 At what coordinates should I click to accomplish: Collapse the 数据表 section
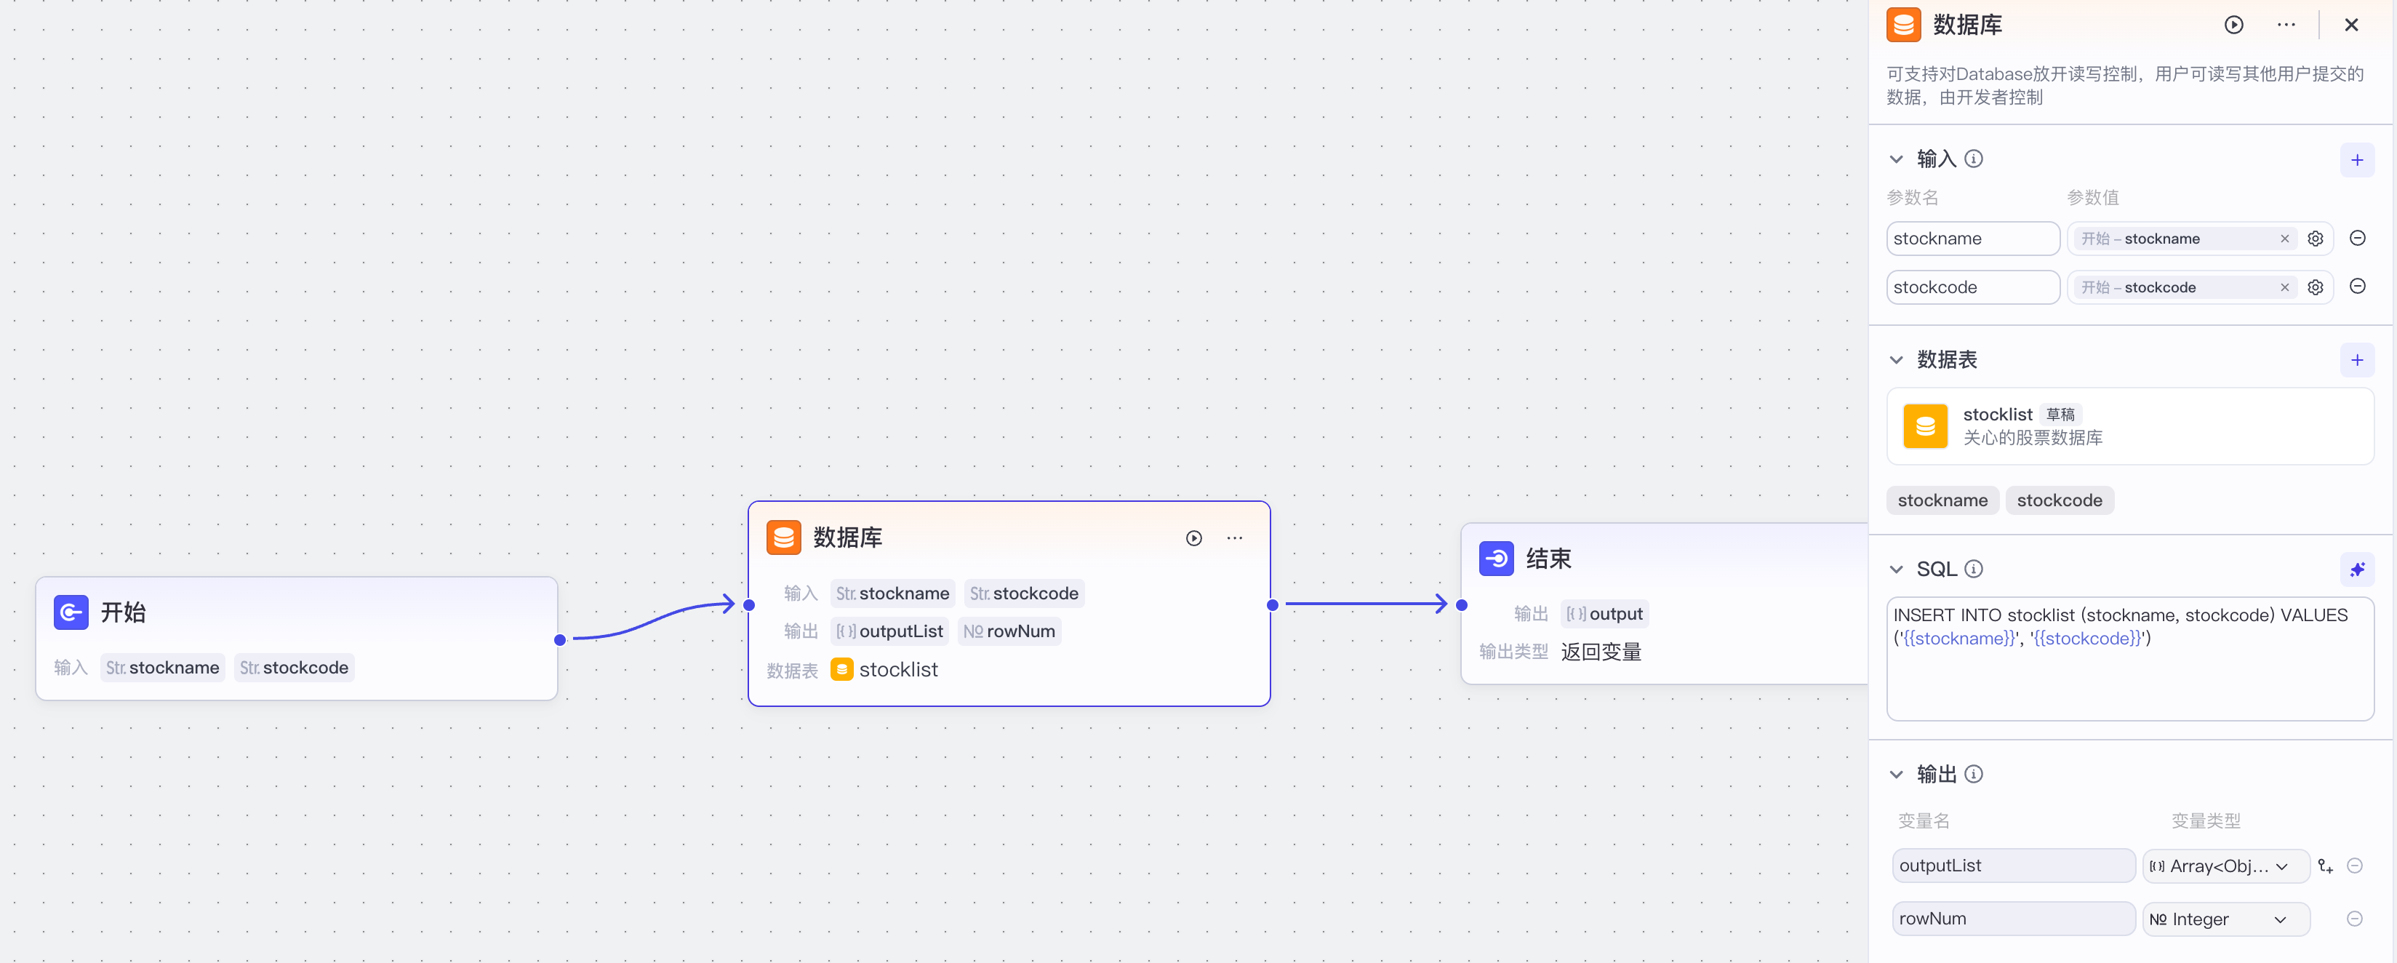click(1895, 359)
